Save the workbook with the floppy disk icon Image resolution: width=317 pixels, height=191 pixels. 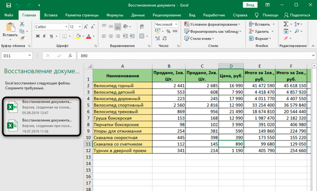[8, 5]
